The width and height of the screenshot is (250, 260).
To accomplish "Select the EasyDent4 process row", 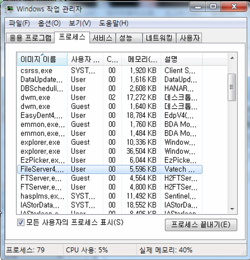I will click(x=109, y=115).
